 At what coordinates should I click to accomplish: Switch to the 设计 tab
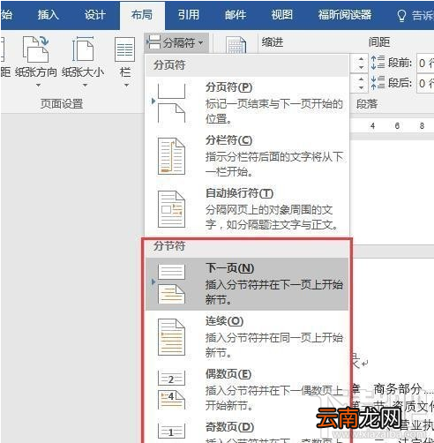click(x=95, y=15)
